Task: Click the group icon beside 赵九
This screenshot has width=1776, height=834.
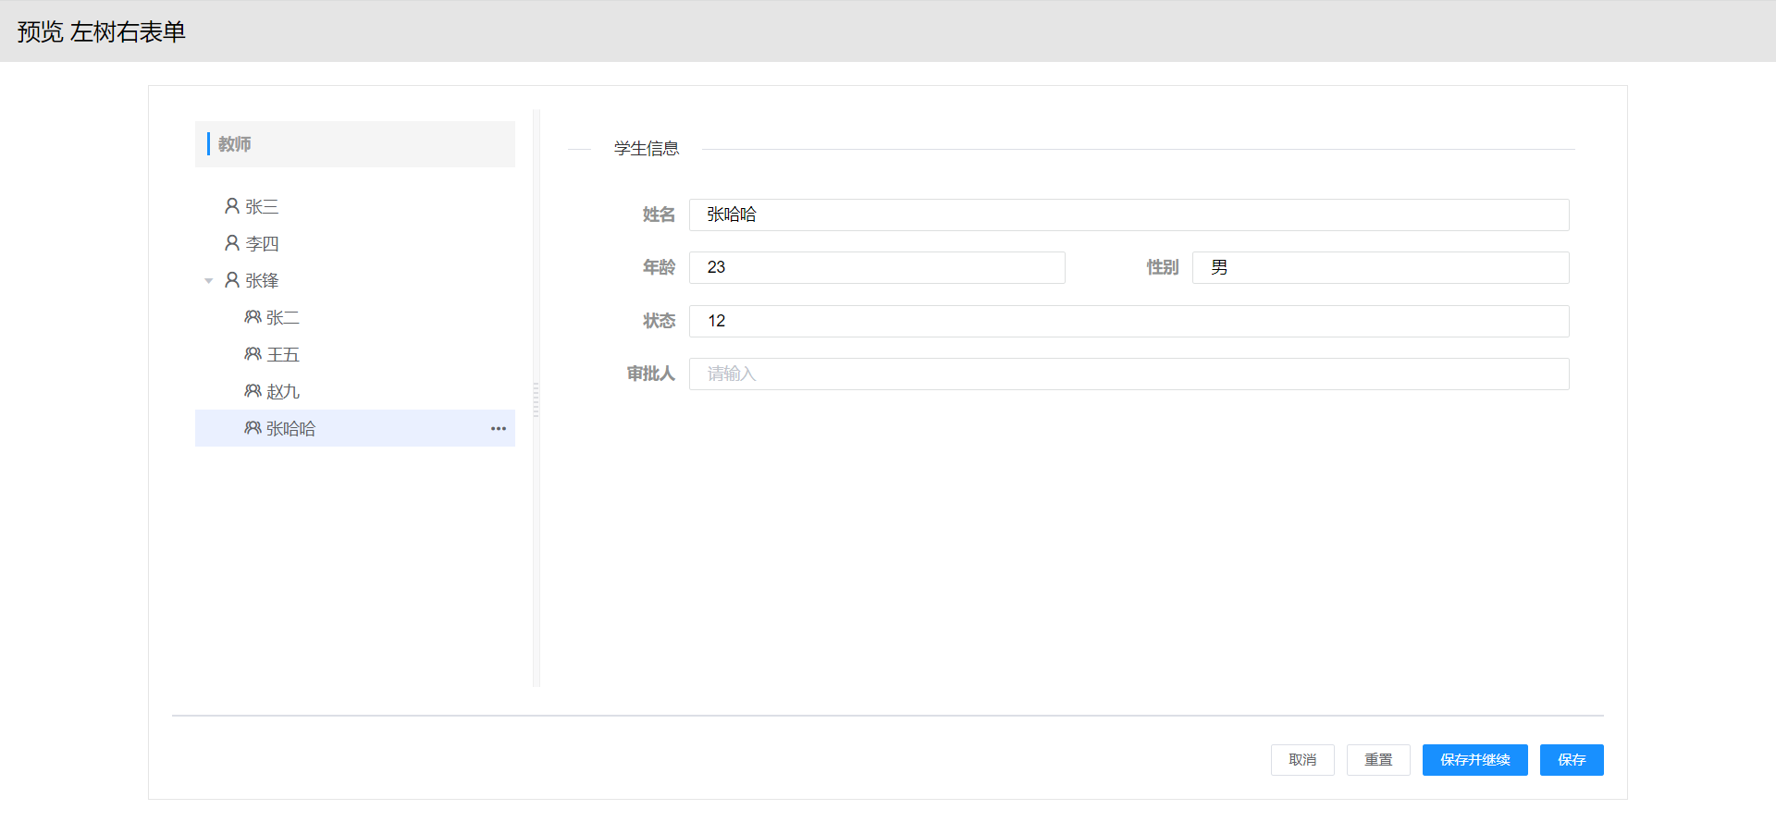Action: coord(253,391)
